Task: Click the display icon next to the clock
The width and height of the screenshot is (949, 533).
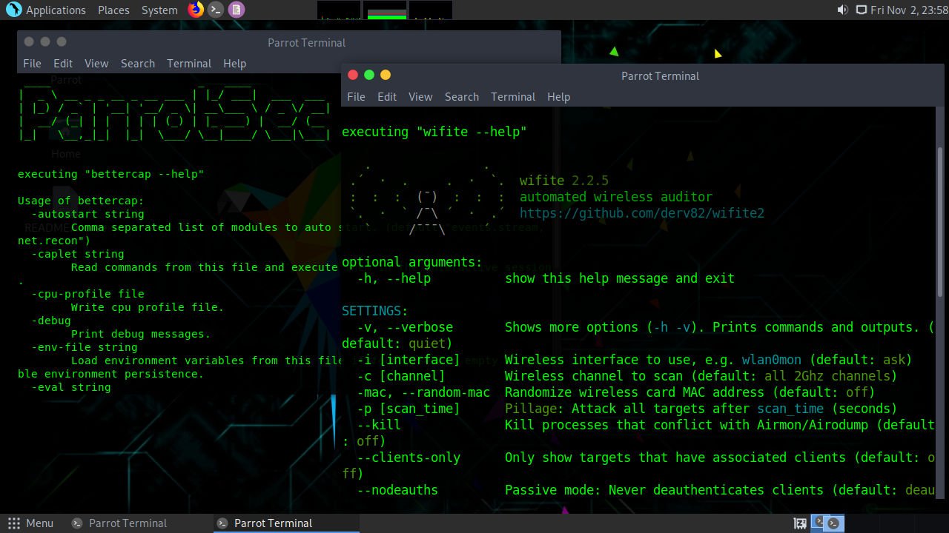Action: pos(862,10)
